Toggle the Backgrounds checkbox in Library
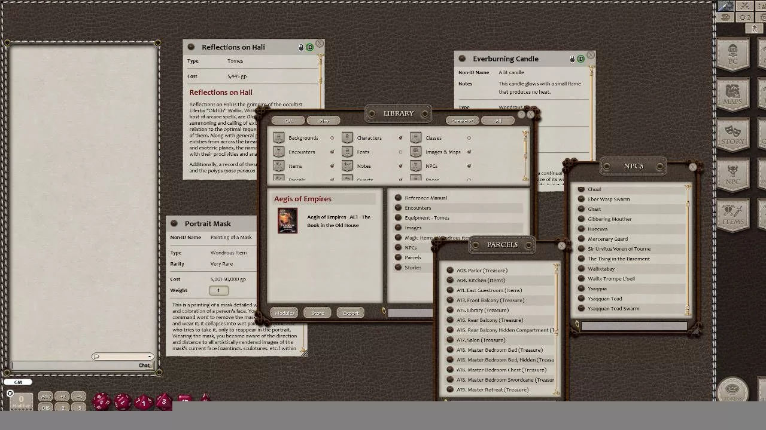The height and width of the screenshot is (430, 766). (332, 138)
